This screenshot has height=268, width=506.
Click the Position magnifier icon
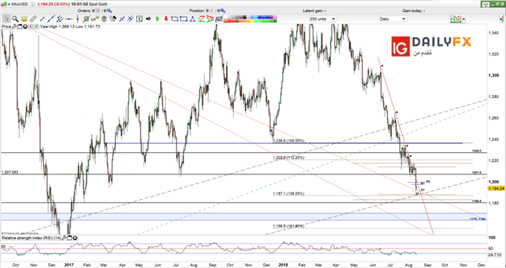click(x=223, y=11)
